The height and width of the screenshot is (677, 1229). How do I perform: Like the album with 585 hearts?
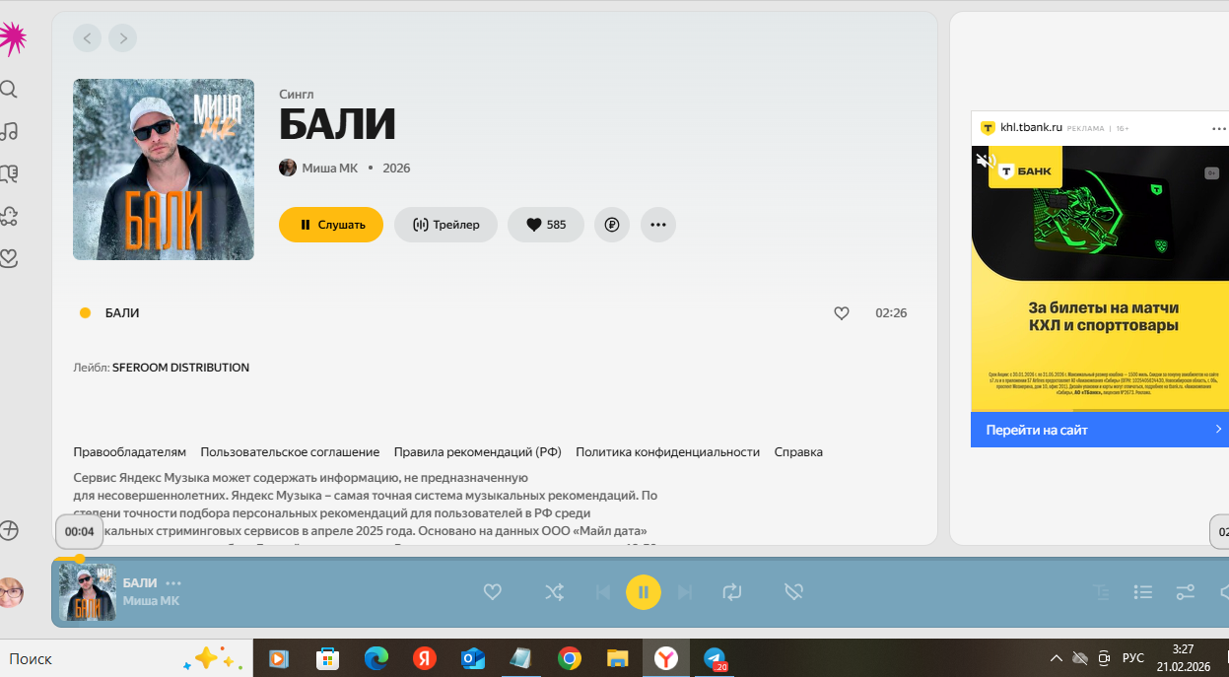tap(546, 225)
